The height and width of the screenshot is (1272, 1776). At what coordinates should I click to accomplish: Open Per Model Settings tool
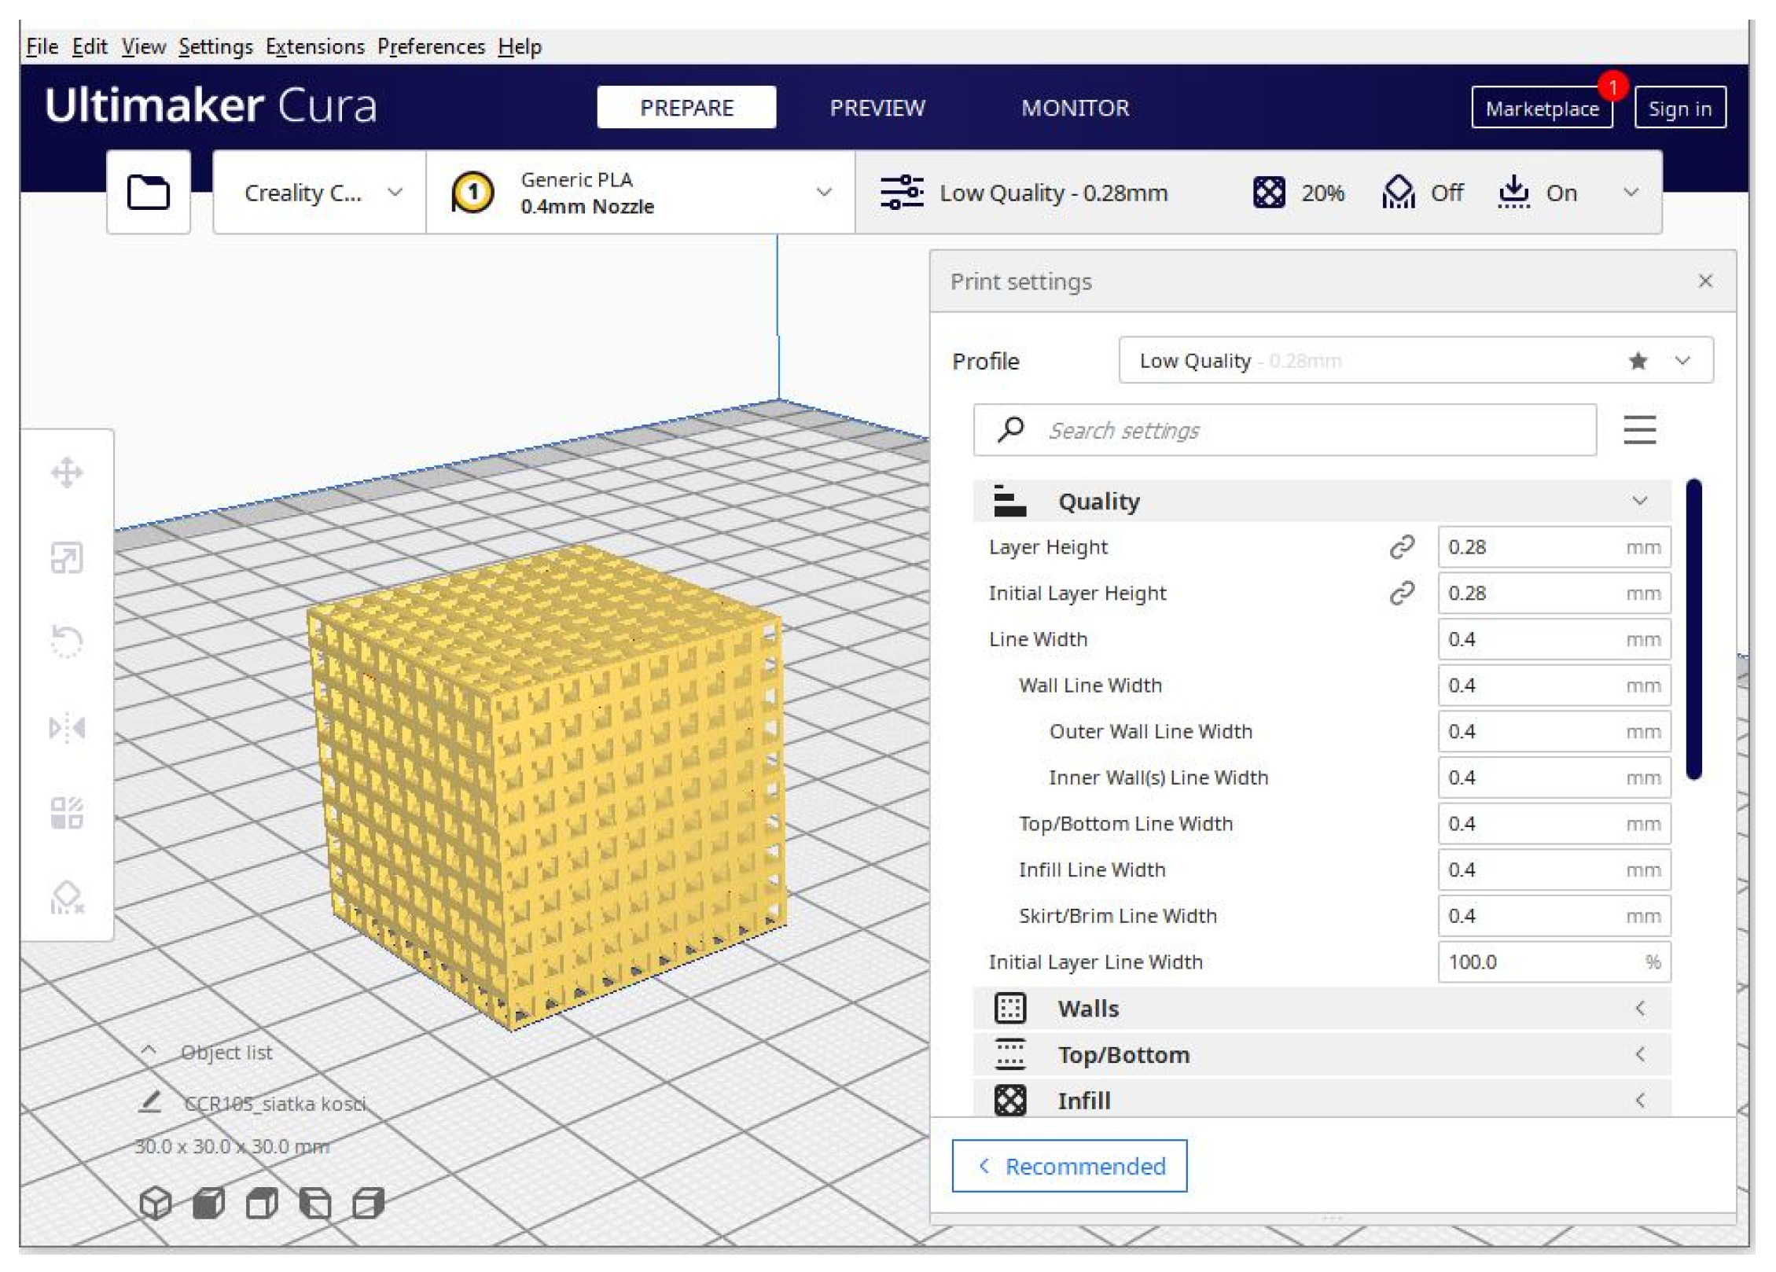tap(67, 813)
